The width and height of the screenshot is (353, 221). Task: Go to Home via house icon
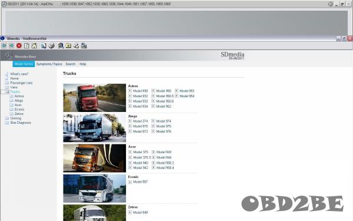click(34, 46)
